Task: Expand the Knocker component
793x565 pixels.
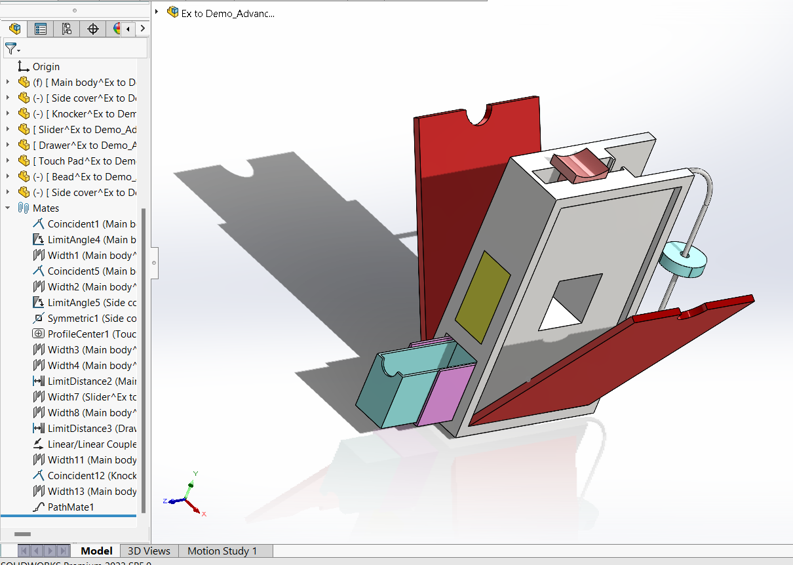Action: pos(8,113)
